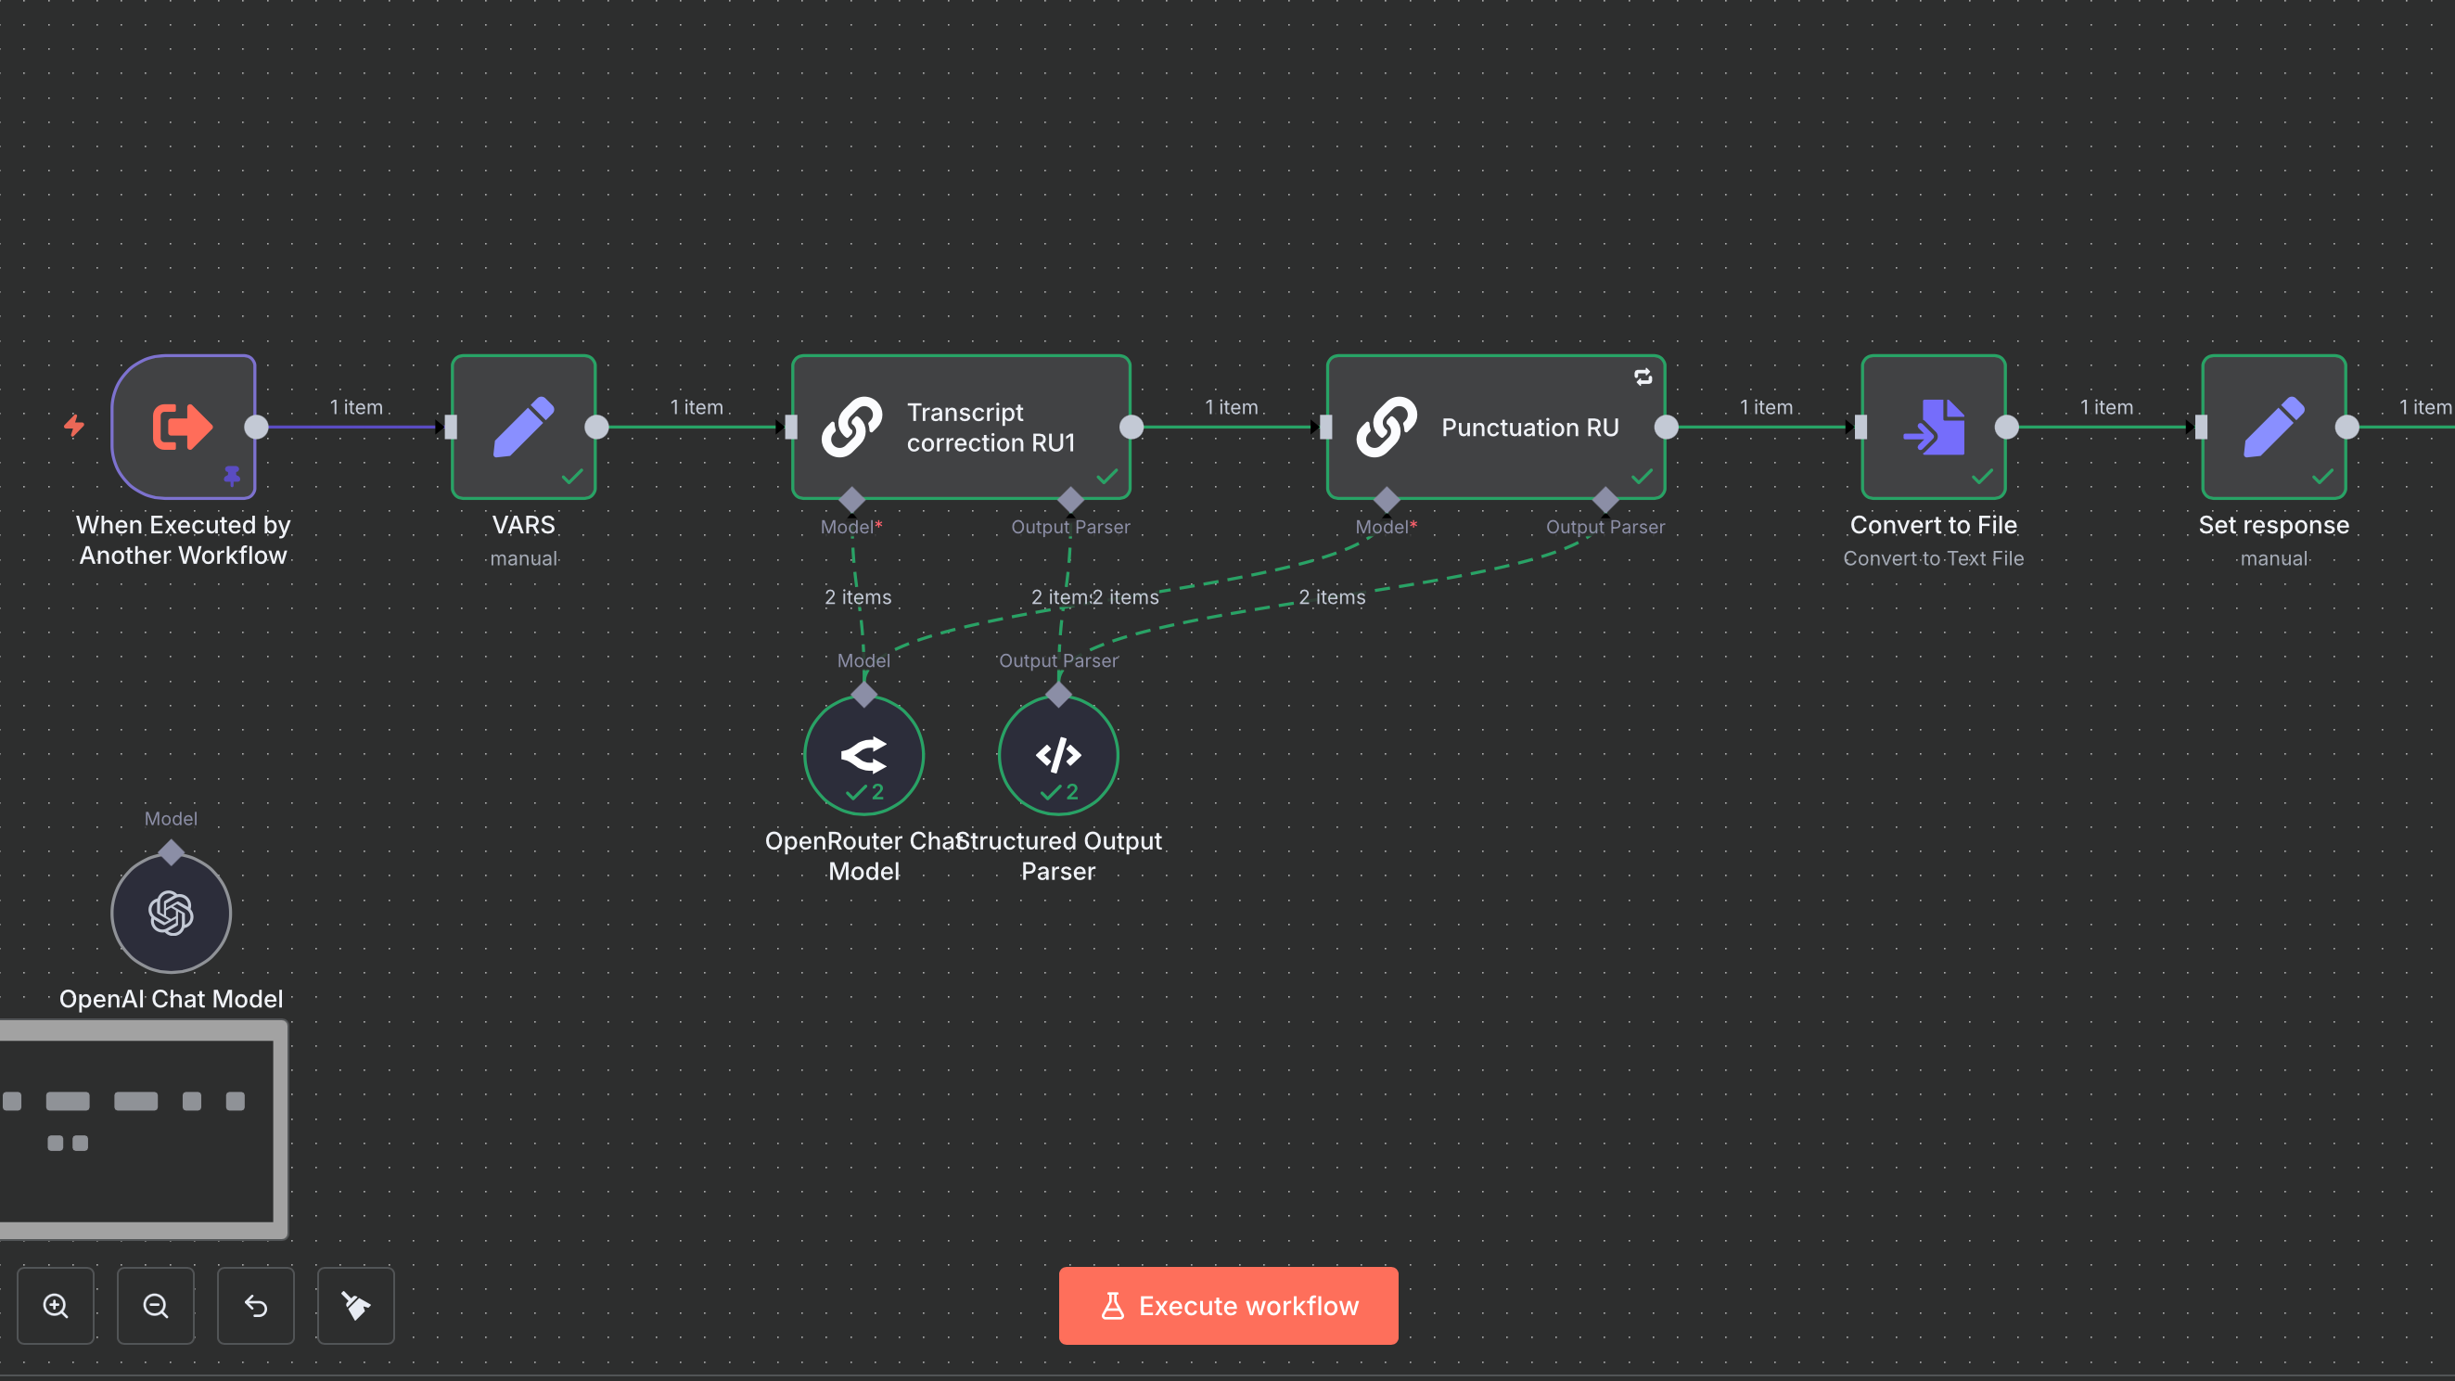Screen dimensions: 2455x1381
Task: Click the output handle of VARS node
Action: [x=596, y=427]
